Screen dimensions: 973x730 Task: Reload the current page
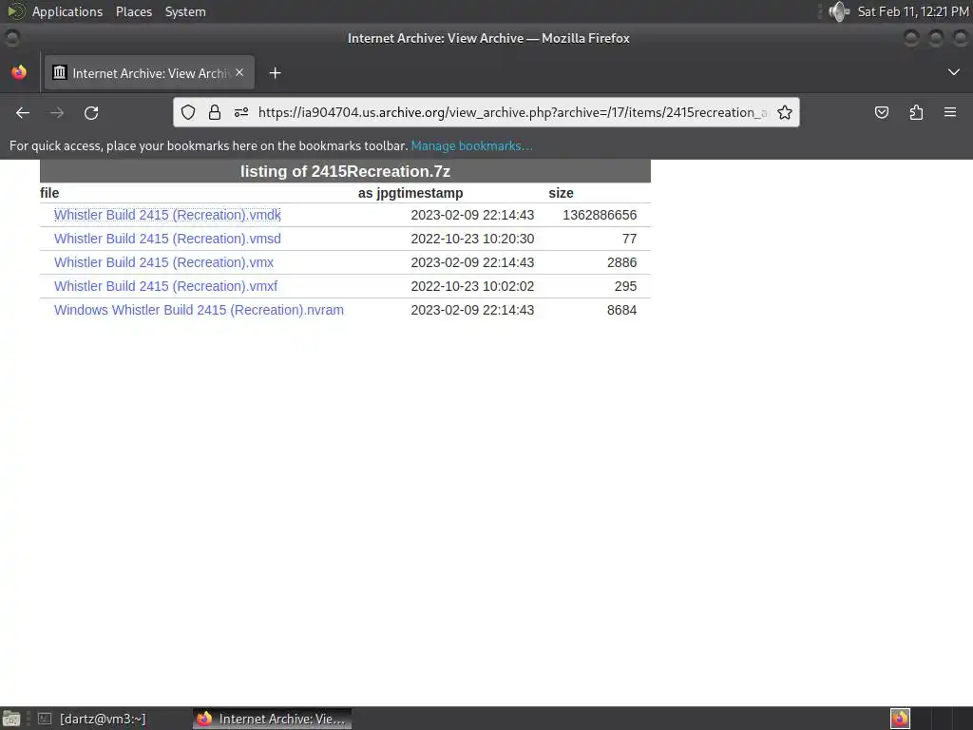pos(91,112)
